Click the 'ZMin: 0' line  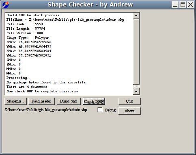[13, 60]
